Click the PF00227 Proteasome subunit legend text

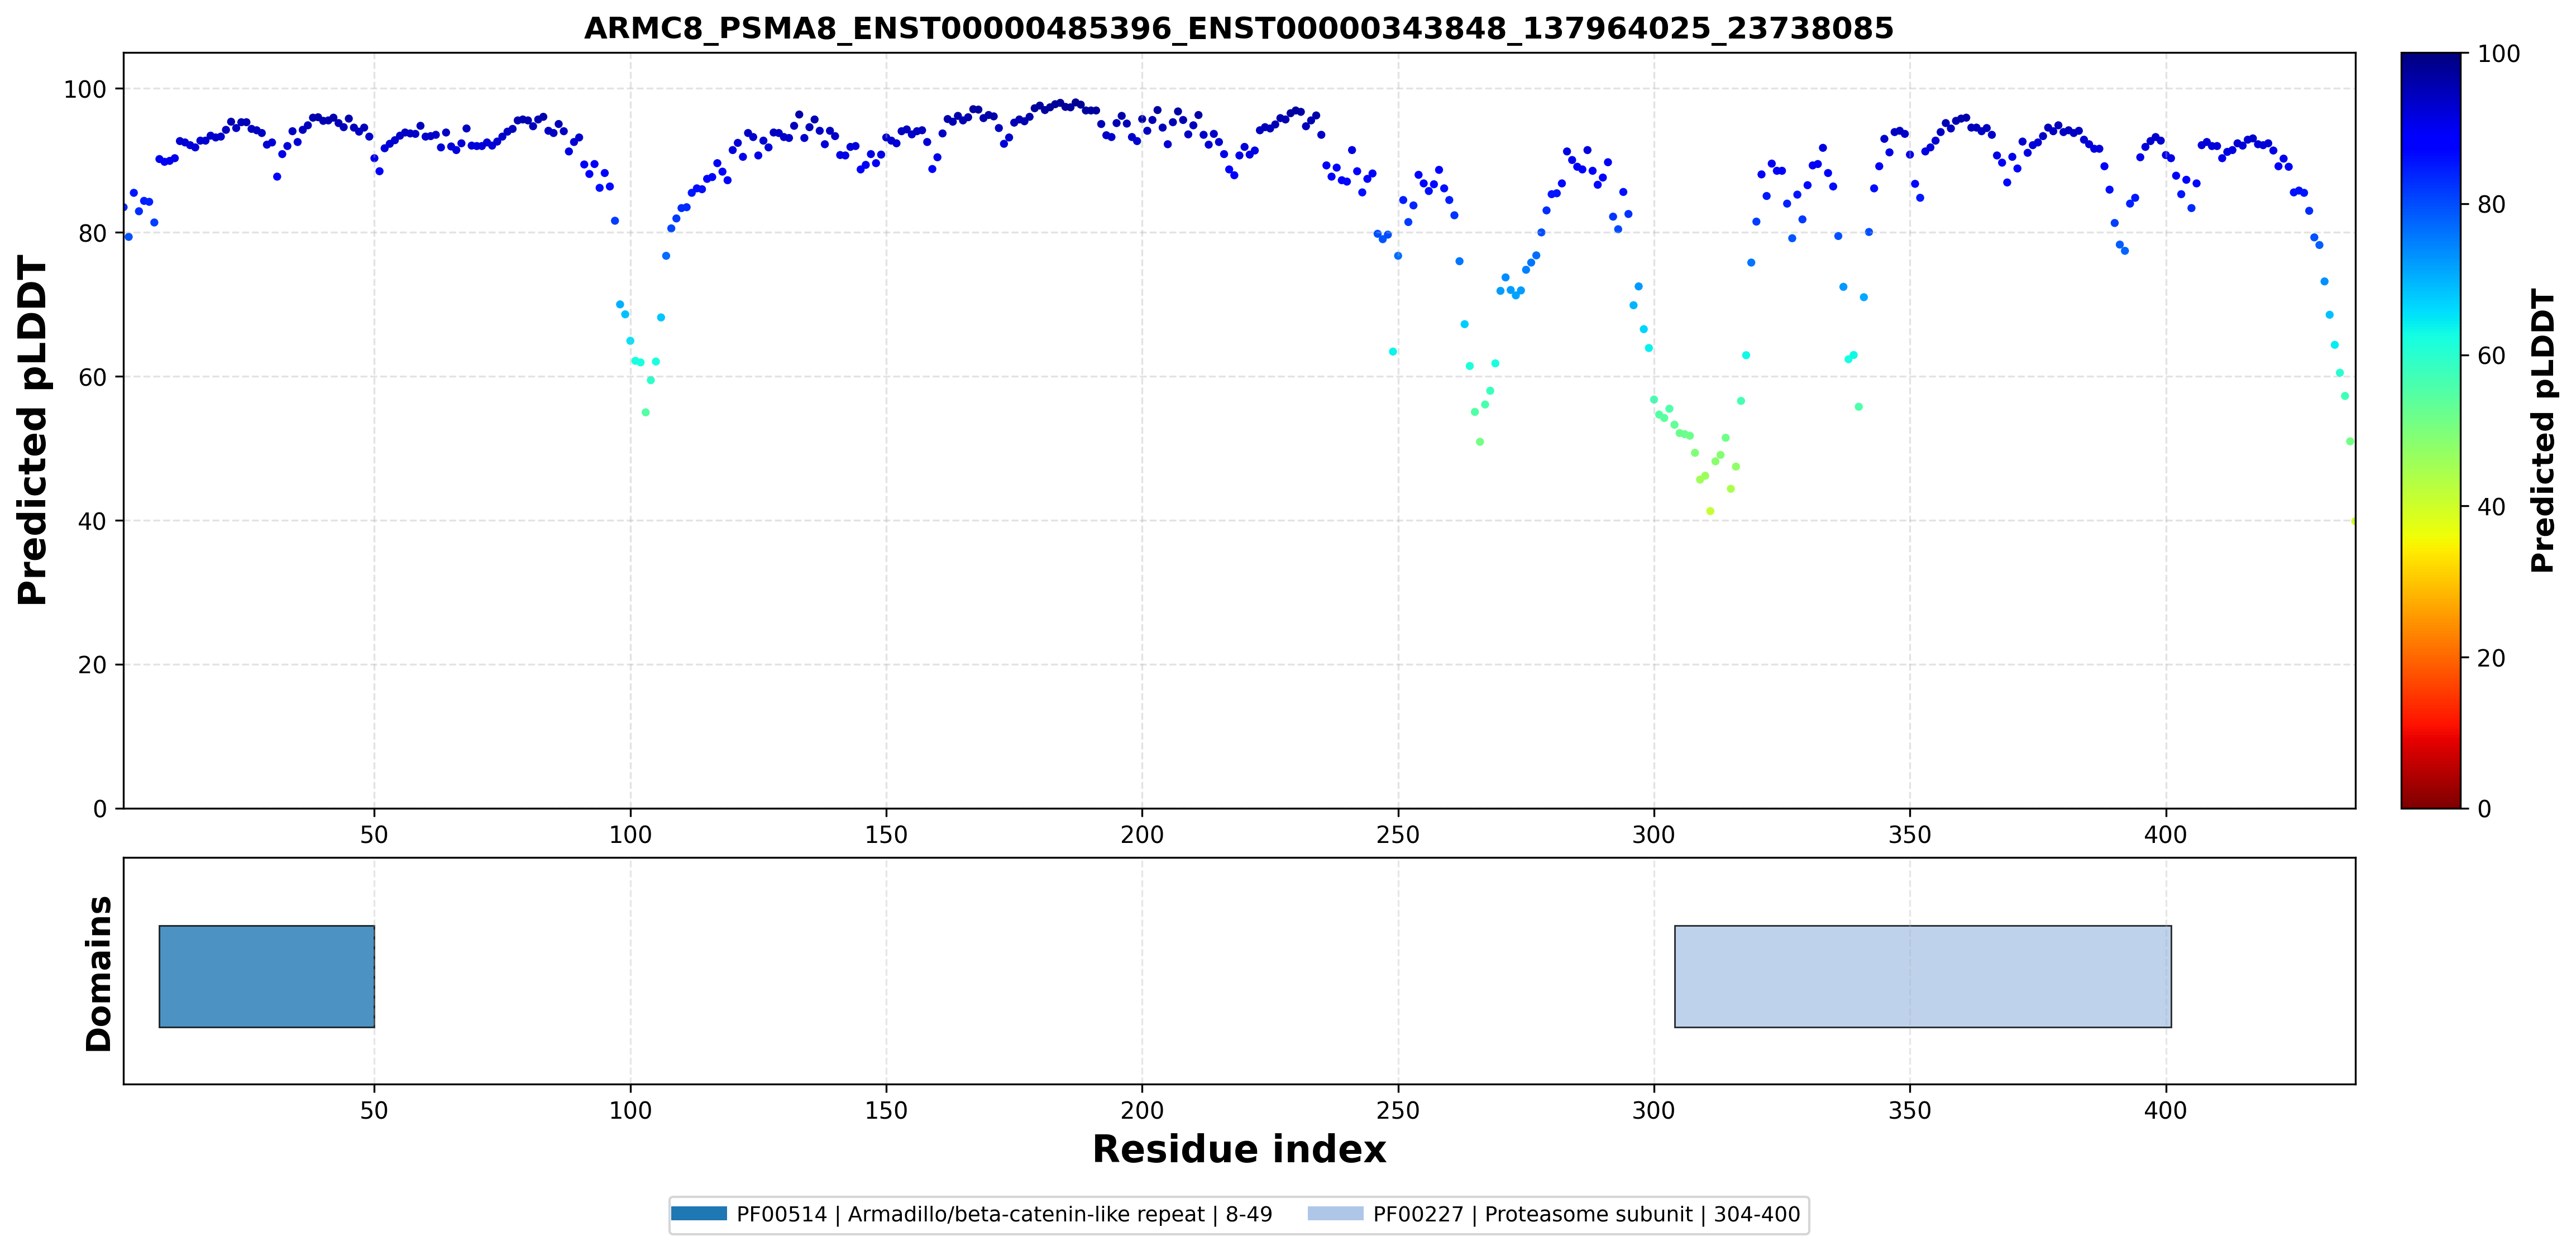click(x=1586, y=1214)
